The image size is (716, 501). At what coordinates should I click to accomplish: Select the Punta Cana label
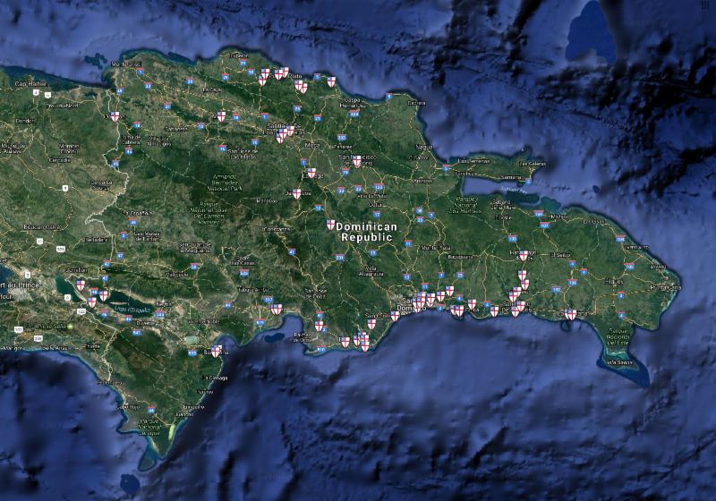666,288
